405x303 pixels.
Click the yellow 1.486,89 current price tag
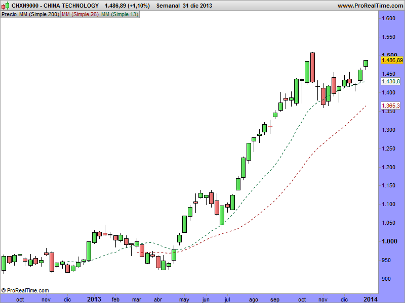click(x=391, y=60)
